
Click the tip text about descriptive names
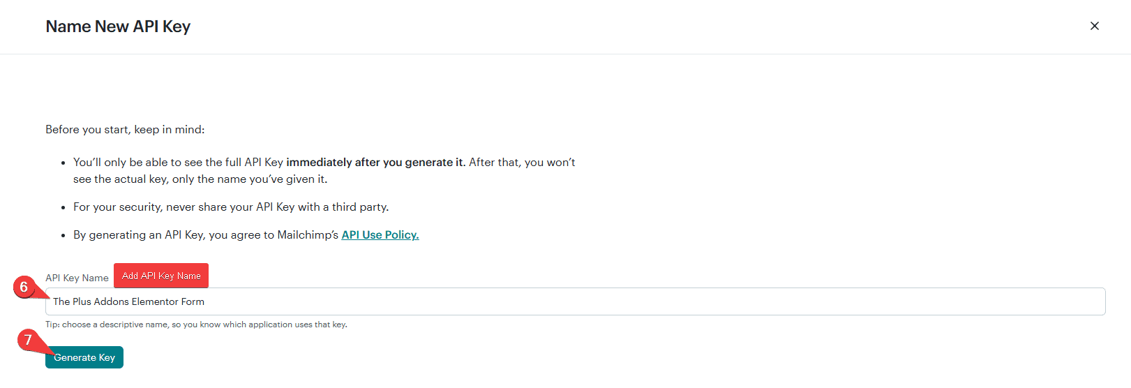click(x=196, y=324)
